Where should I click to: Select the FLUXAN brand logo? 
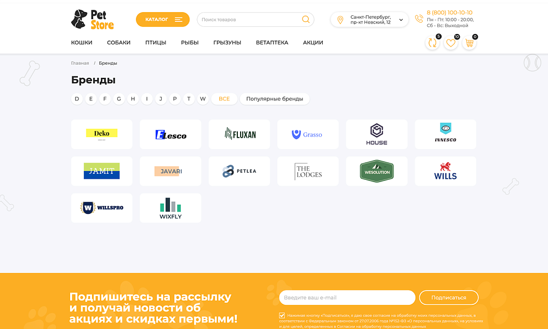point(239,134)
